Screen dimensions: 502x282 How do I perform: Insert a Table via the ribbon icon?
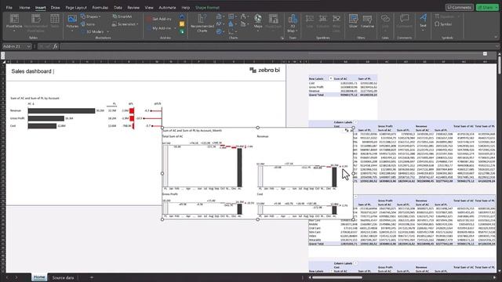pos(55,21)
